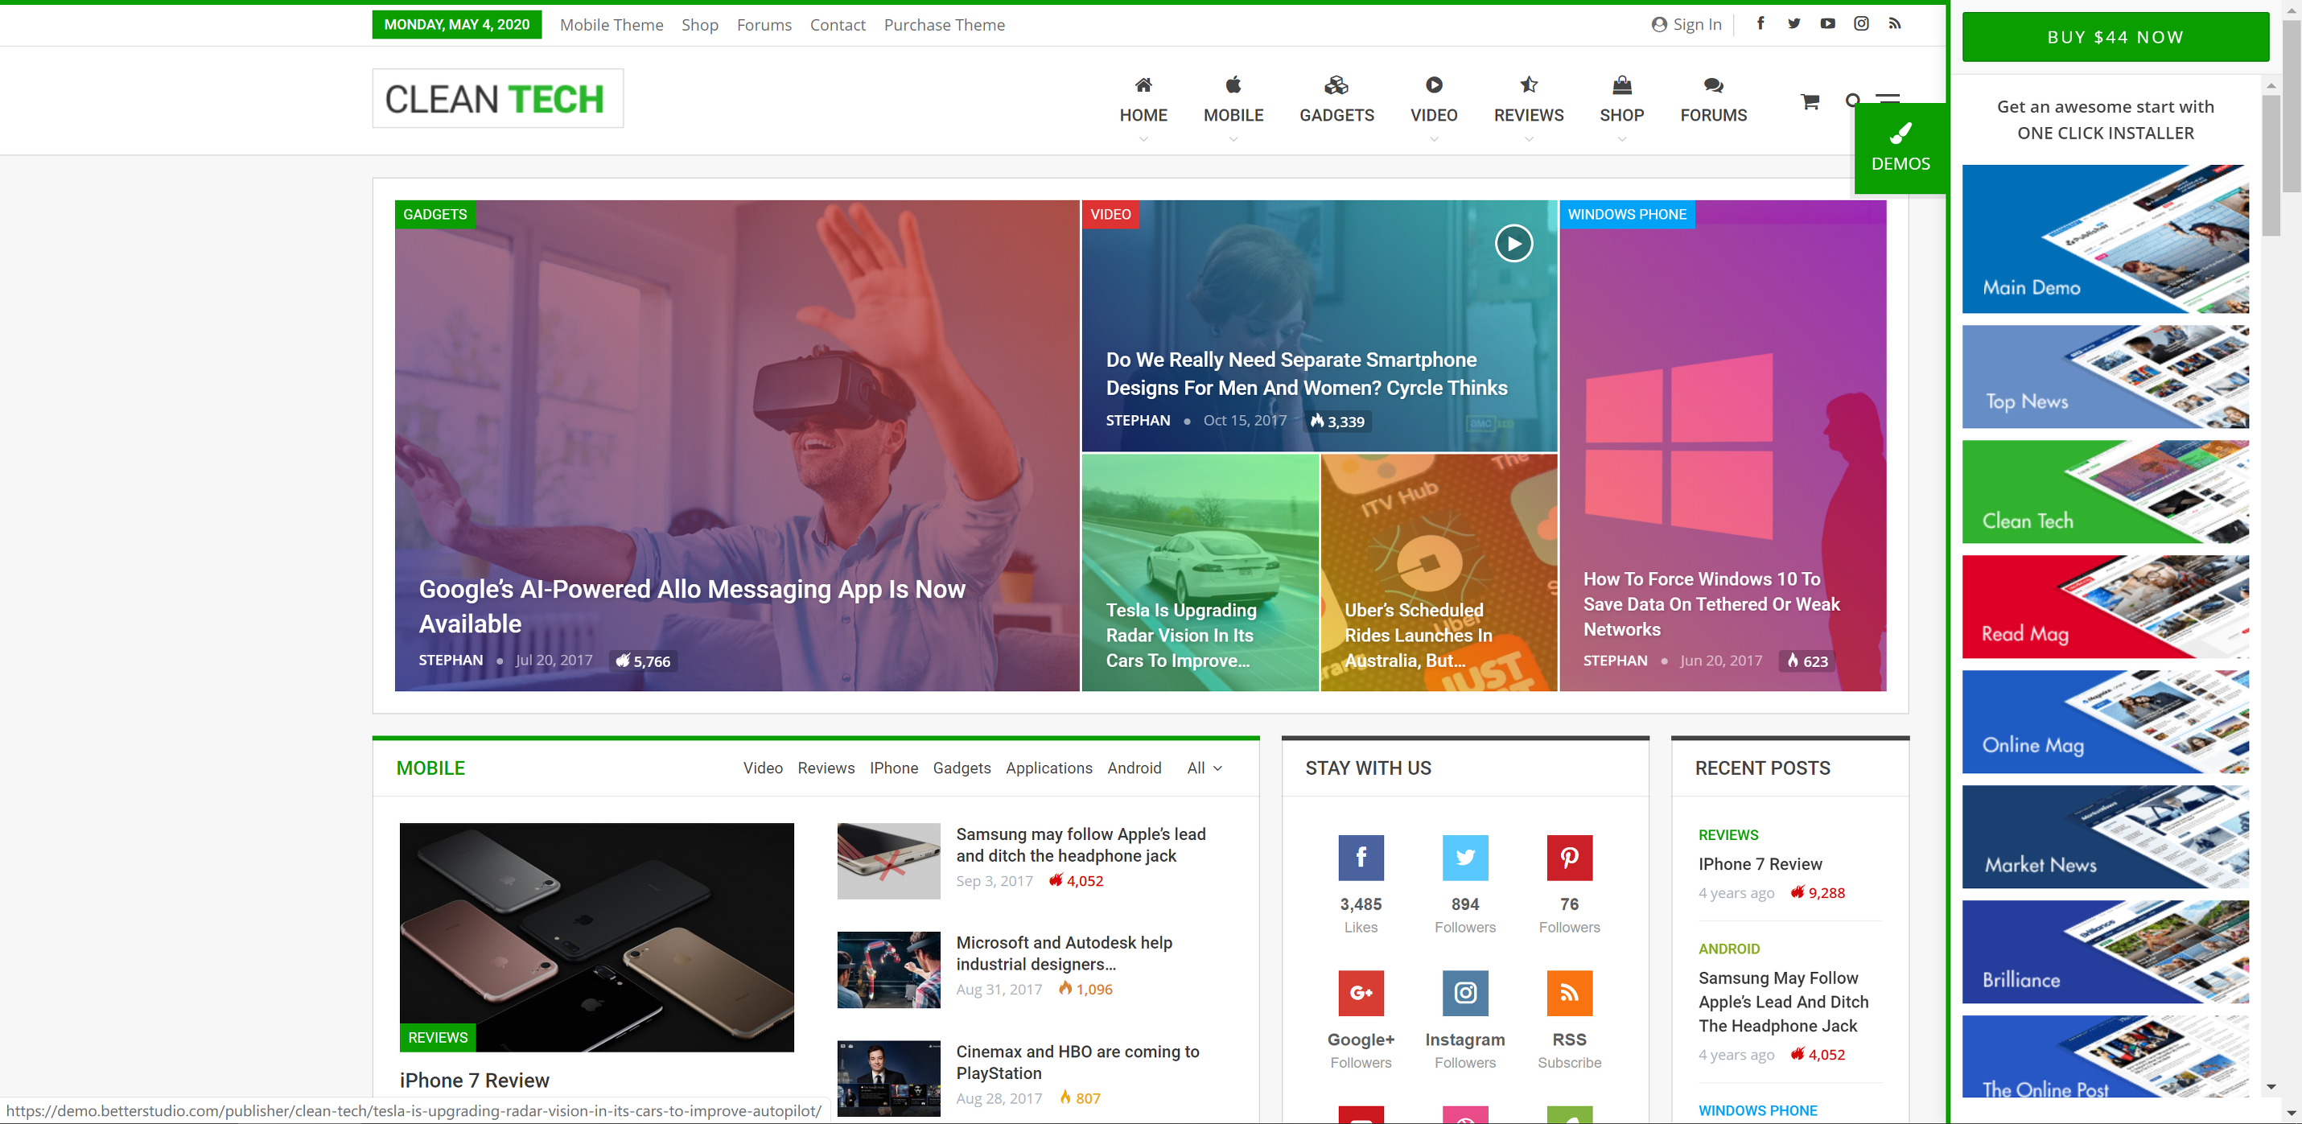Click the cubes icon above Gadgets
2302x1124 pixels.
pos(1336,84)
